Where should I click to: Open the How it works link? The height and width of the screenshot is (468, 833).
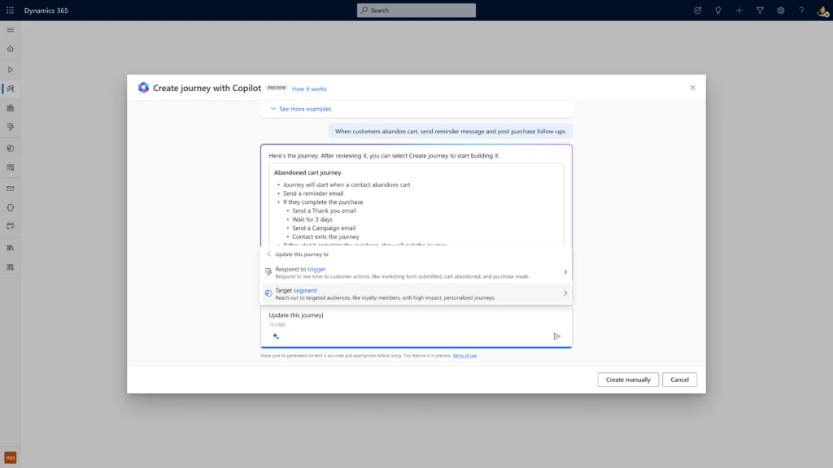pyautogui.click(x=308, y=88)
